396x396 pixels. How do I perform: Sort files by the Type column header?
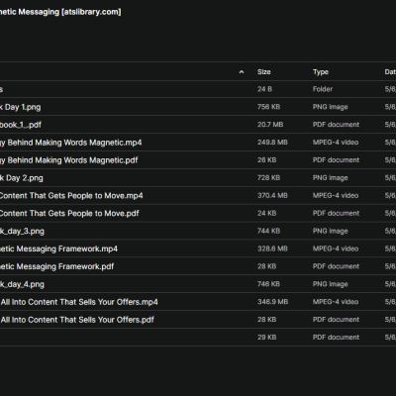click(x=321, y=72)
